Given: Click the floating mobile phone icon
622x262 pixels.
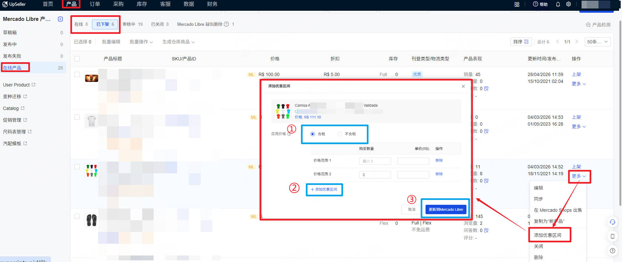Looking at the screenshot, I should click(x=613, y=236).
